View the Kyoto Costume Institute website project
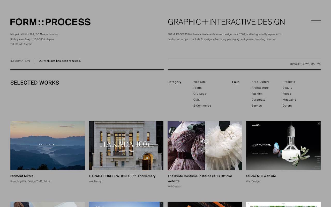The height and width of the screenshot is (207, 331). click(x=205, y=145)
